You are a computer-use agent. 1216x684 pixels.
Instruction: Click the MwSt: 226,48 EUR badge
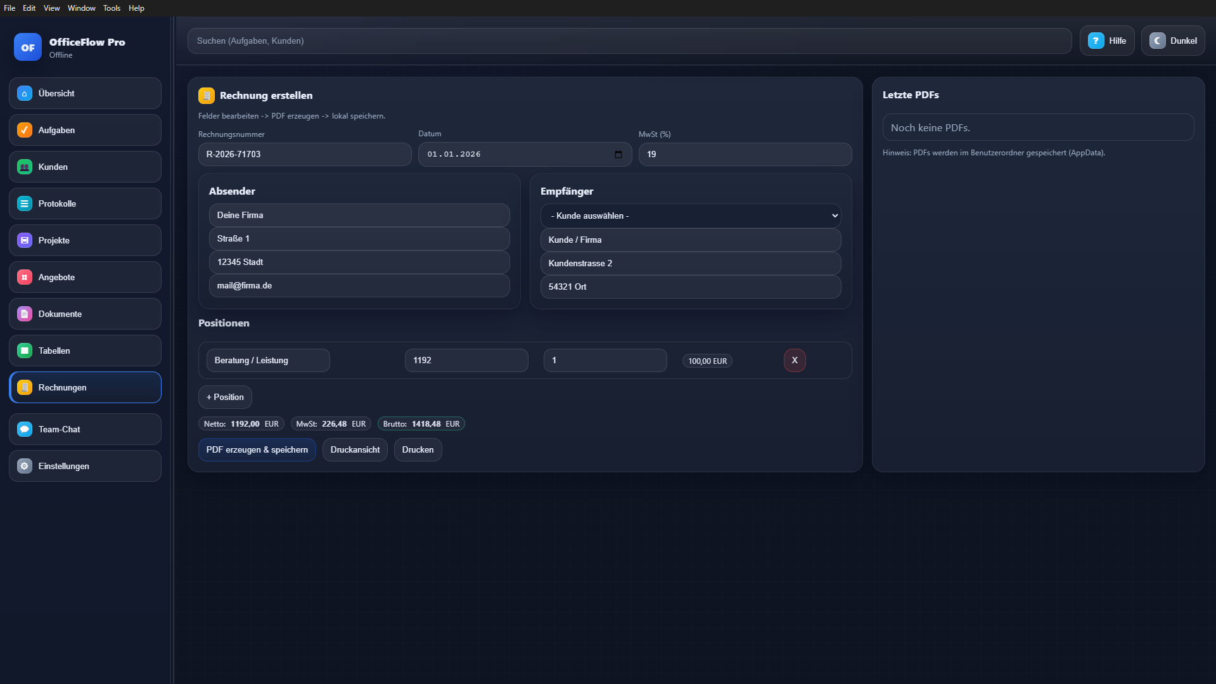click(331, 423)
